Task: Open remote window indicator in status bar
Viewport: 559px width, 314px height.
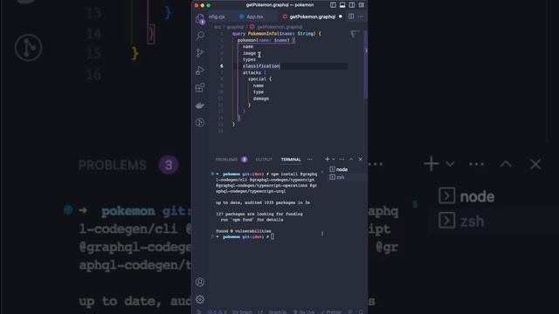Action: (x=199, y=311)
